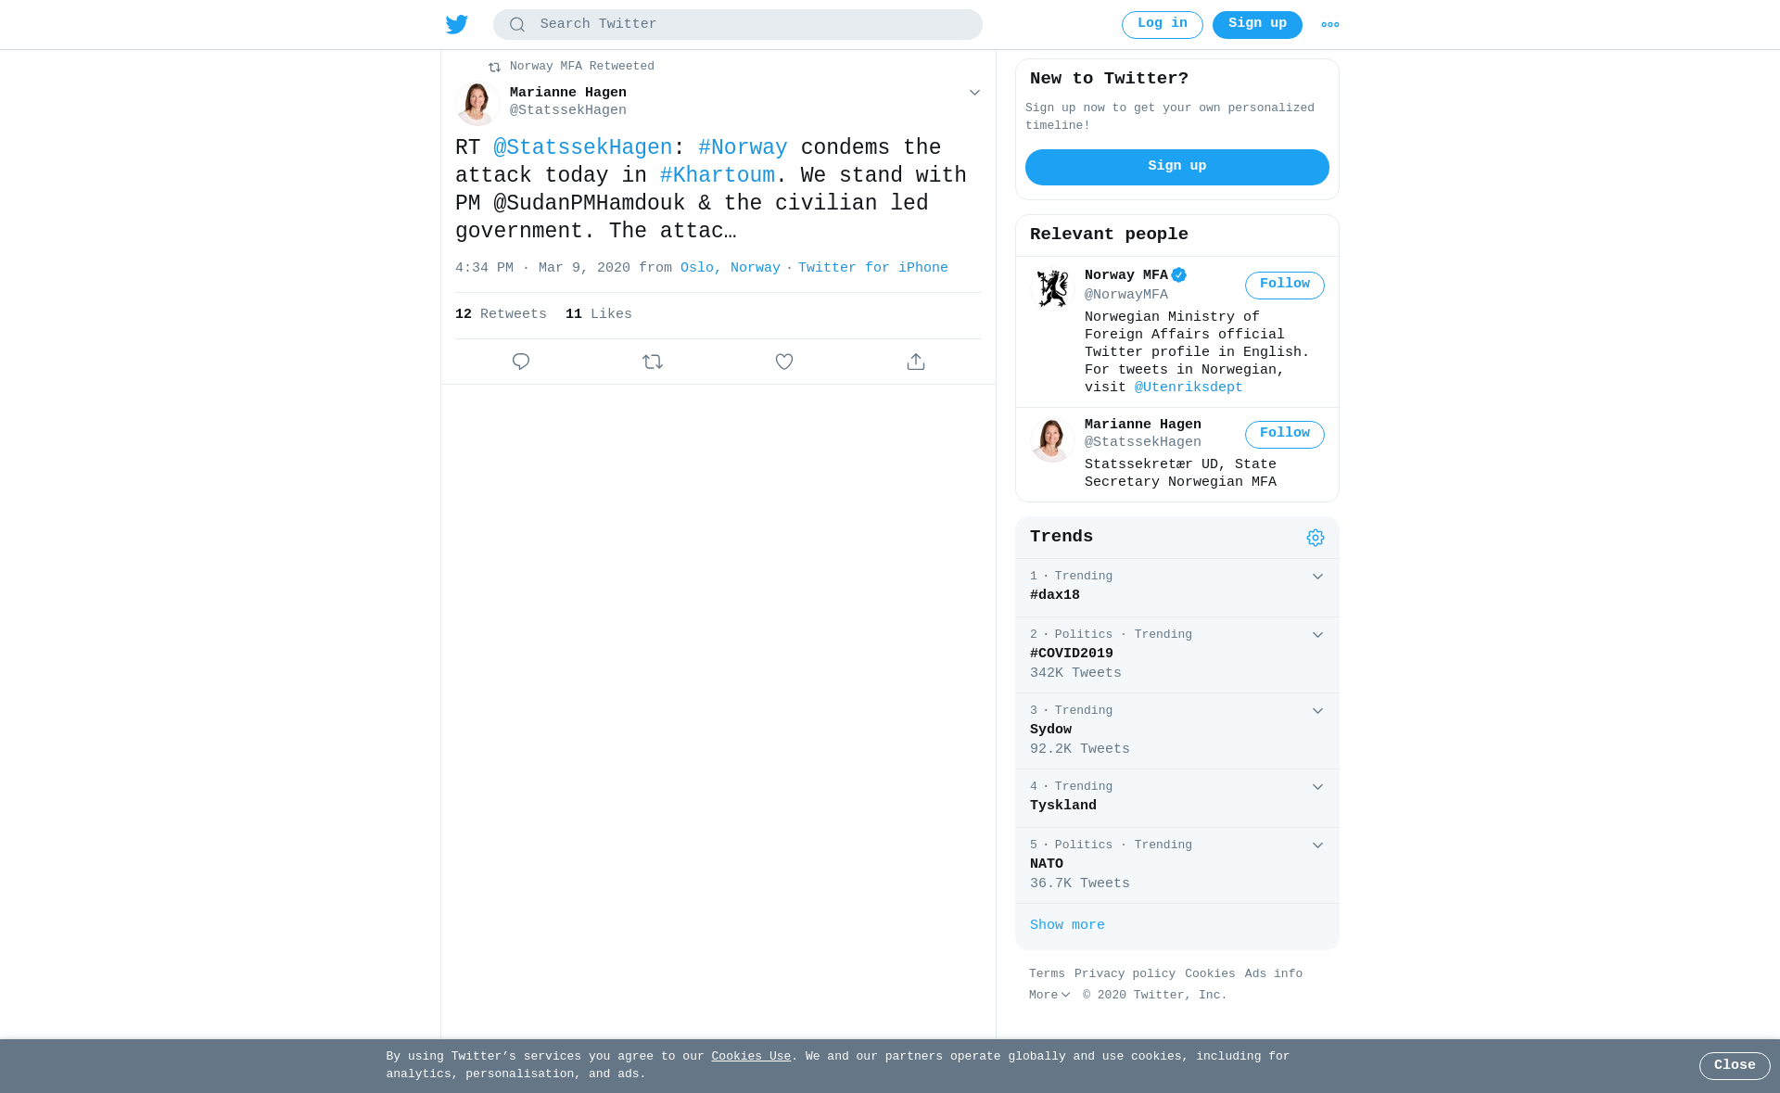Screen dimensions: 1780x1093
Task: Open the More dropdown in the footer
Action: 1049,996
